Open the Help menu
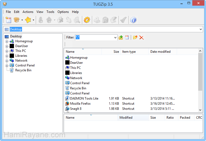 [75, 12]
